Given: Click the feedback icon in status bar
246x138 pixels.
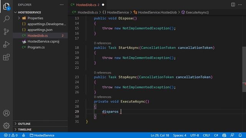Looking at the screenshot, I should [232, 135].
